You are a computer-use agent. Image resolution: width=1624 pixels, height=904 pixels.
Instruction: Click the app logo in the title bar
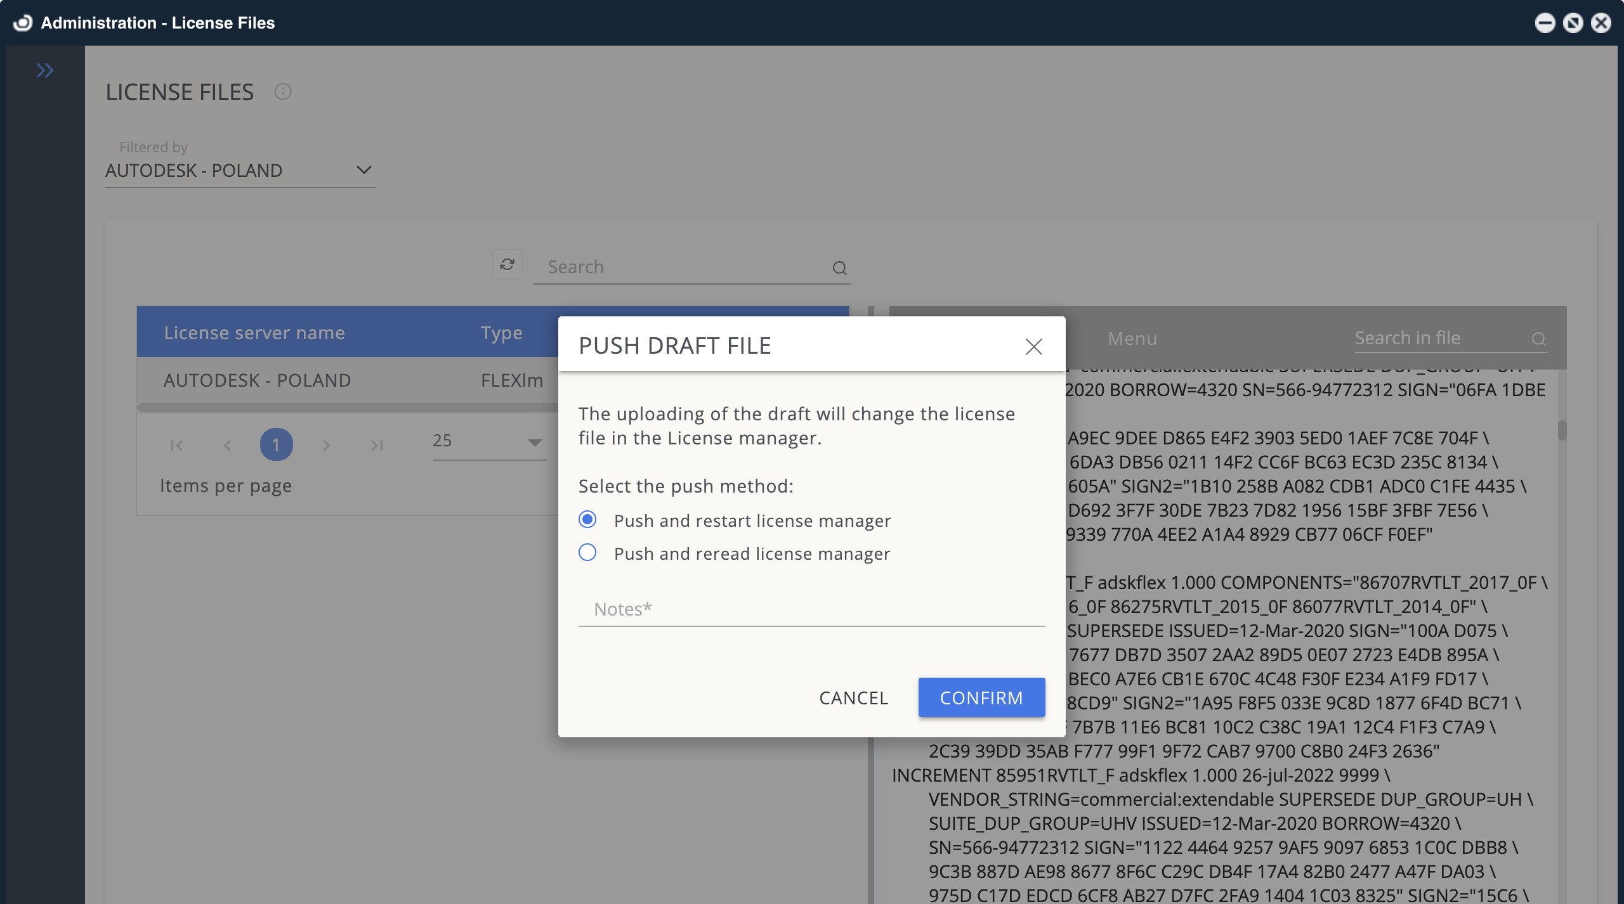coord(22,23)
